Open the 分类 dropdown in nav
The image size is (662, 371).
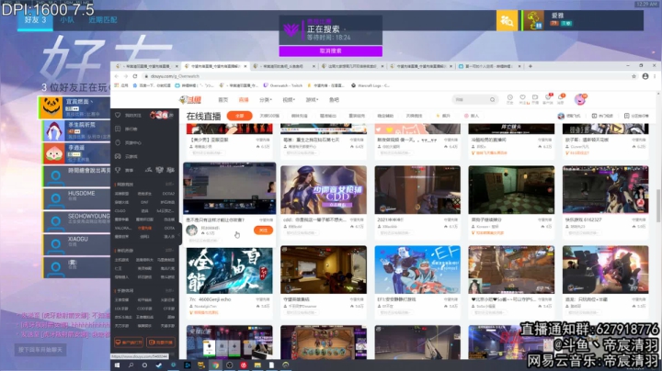point(266,100)
